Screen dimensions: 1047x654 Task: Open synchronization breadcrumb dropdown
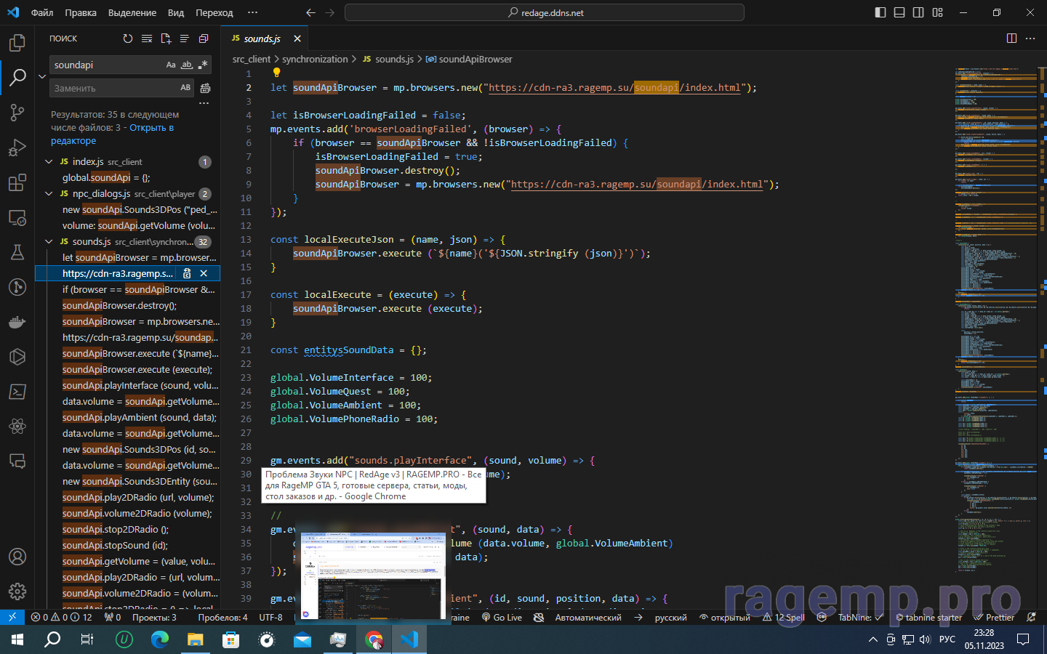coord(315,59)
